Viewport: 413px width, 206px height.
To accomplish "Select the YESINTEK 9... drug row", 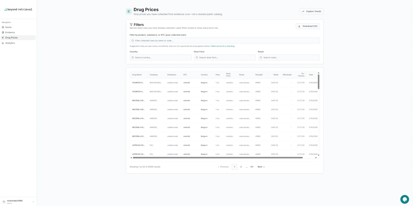I will 224,83.
